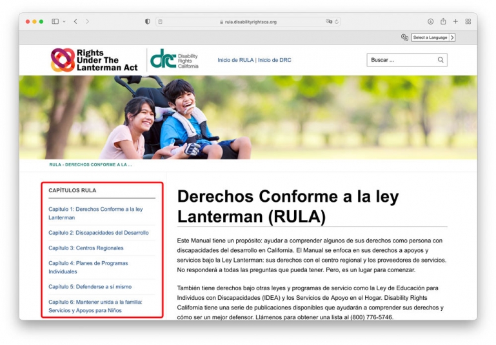Open Capítulo 4: Planes de Programas Individuales

88,267
